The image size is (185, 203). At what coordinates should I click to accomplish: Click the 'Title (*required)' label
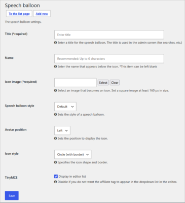coord(16,34)
